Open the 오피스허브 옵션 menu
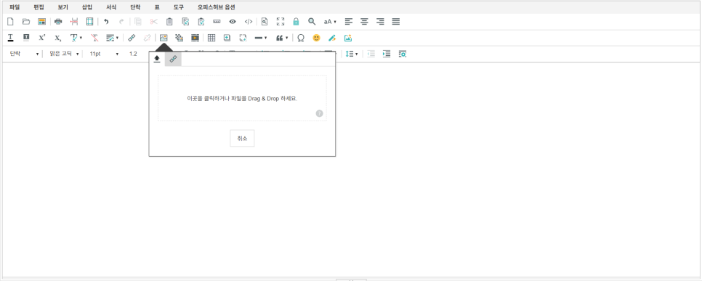This screenshot has width=702, height=281. click(217, 7)
